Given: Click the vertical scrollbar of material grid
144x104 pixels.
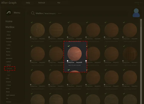Looking at the screenshot, I should pyautogui.click(x=141, y=61).
